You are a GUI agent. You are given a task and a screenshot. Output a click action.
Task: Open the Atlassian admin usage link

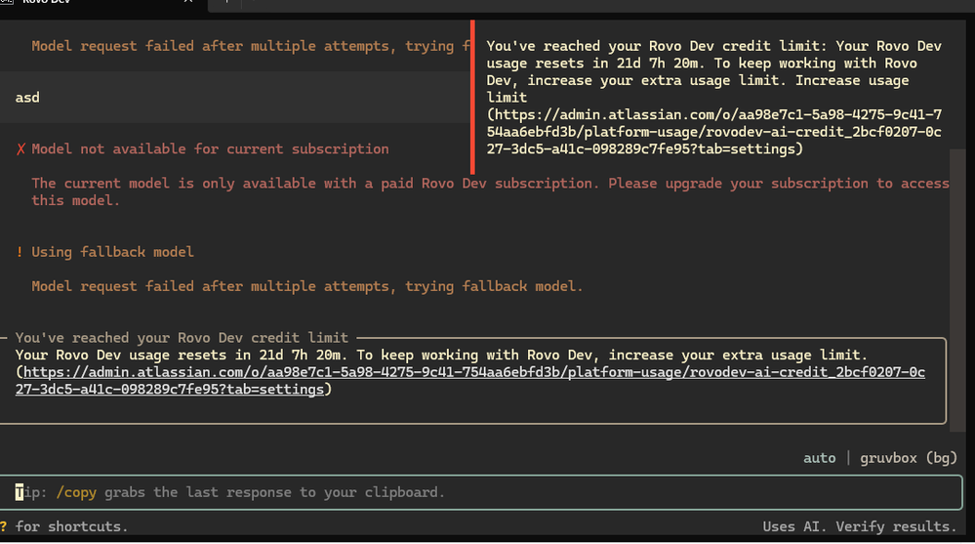[470, 380]
